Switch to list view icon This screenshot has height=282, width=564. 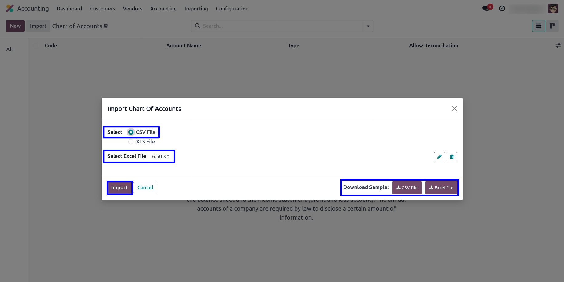538,26
